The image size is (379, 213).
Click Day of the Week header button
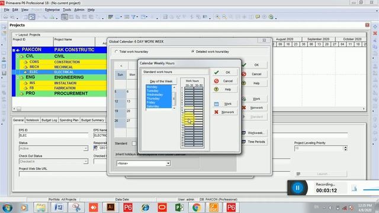tap(161, 82)
